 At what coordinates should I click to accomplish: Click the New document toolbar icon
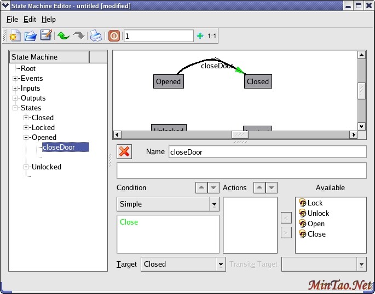click(x=15, y=36)
